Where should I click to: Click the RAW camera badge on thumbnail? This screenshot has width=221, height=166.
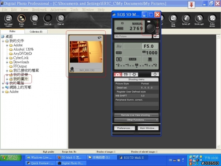[72, 70]
